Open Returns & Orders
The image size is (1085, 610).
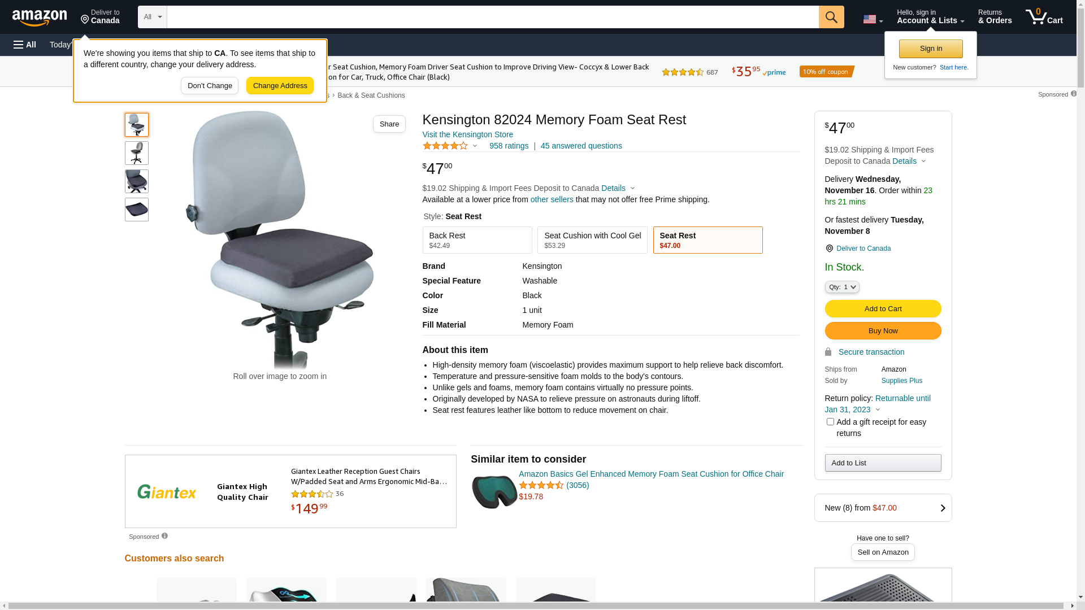[995, 17]
